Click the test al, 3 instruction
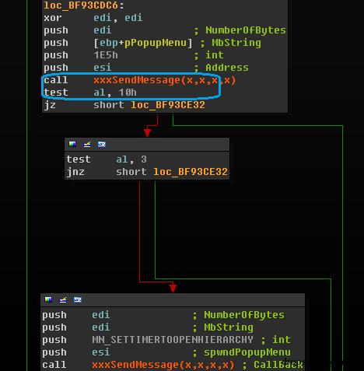 click(107, 159)
